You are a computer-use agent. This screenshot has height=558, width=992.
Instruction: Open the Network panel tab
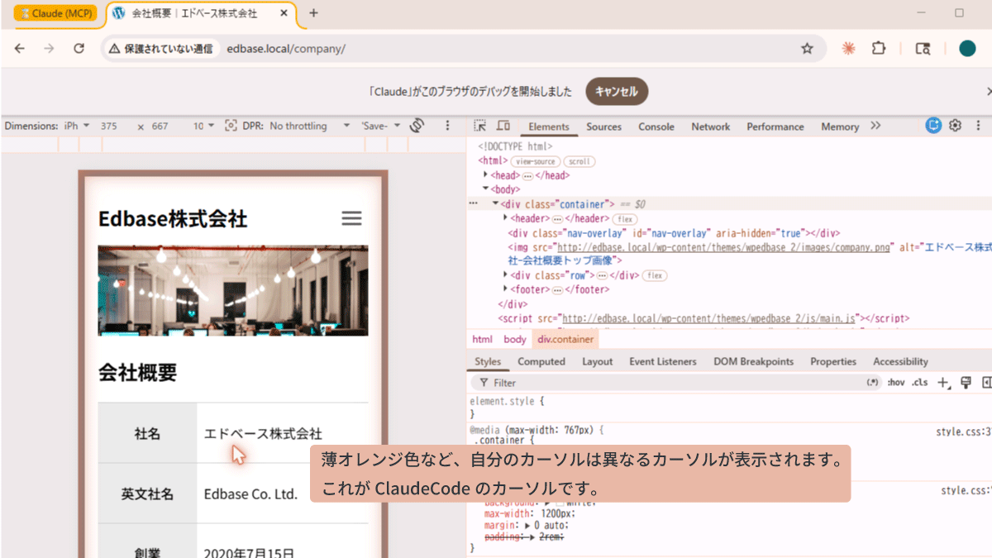tap(711, 126)
